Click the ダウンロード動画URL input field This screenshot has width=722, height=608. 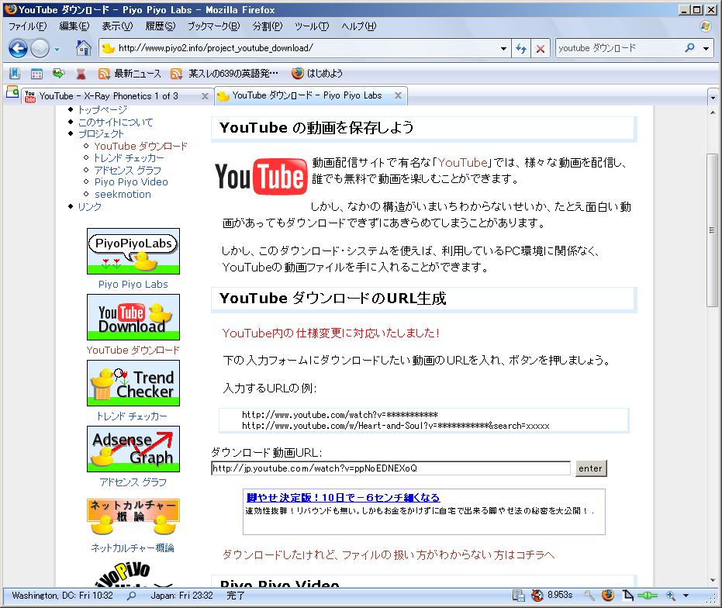[391, 468]
